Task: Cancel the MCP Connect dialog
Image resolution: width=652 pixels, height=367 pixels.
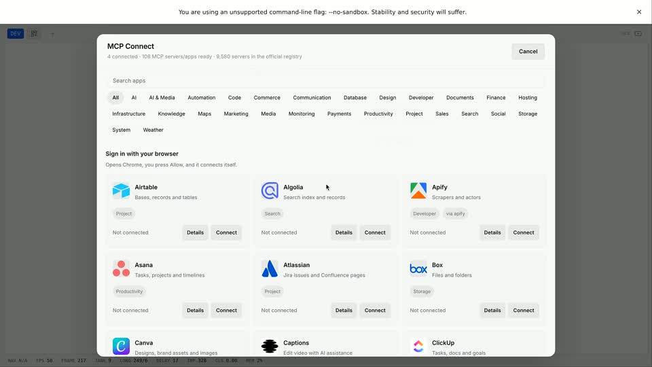Action: point(528,52)
